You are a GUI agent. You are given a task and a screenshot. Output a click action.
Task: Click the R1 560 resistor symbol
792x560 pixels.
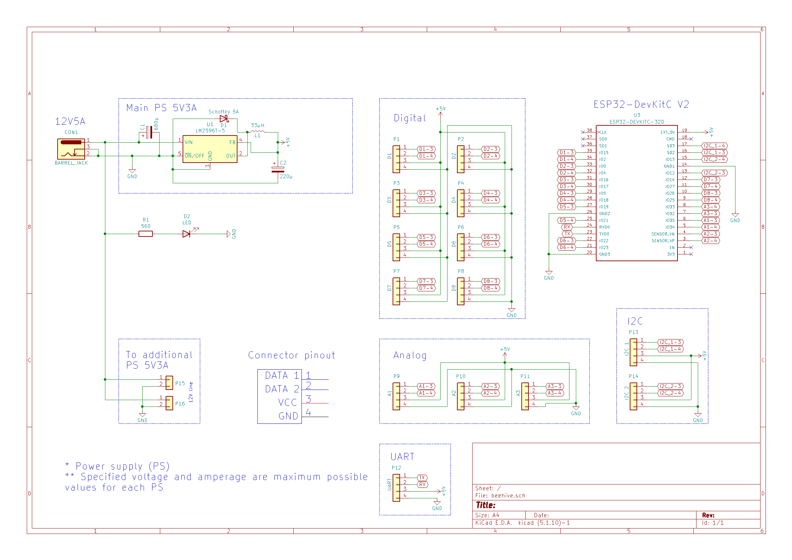[146, 234]
